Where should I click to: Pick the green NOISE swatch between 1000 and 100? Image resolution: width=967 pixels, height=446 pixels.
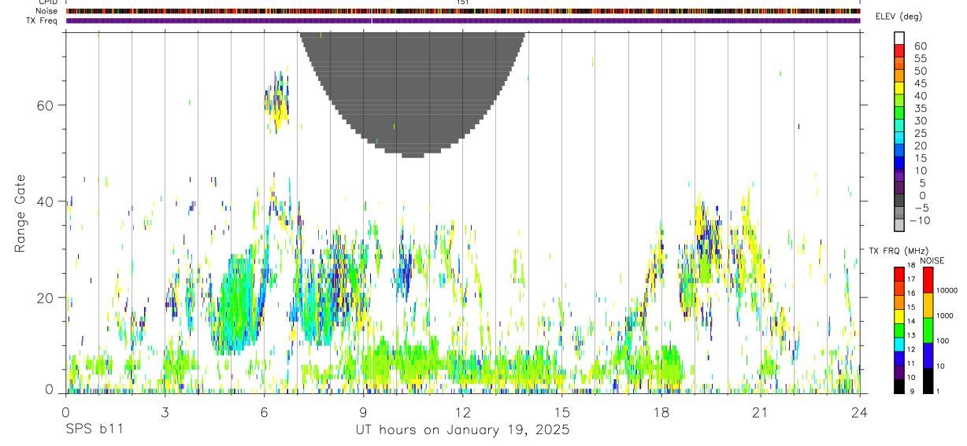928,330
